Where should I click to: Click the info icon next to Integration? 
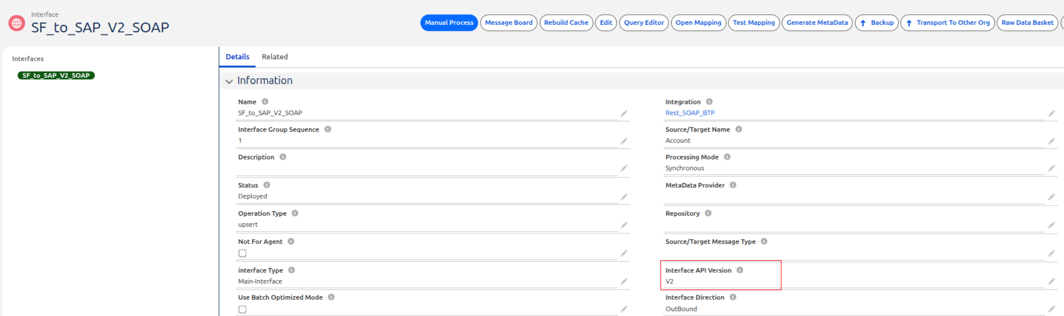(709, 102)
